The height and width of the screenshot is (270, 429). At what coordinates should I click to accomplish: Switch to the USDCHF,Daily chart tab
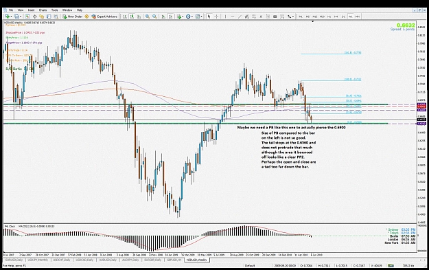pos(62,260)
